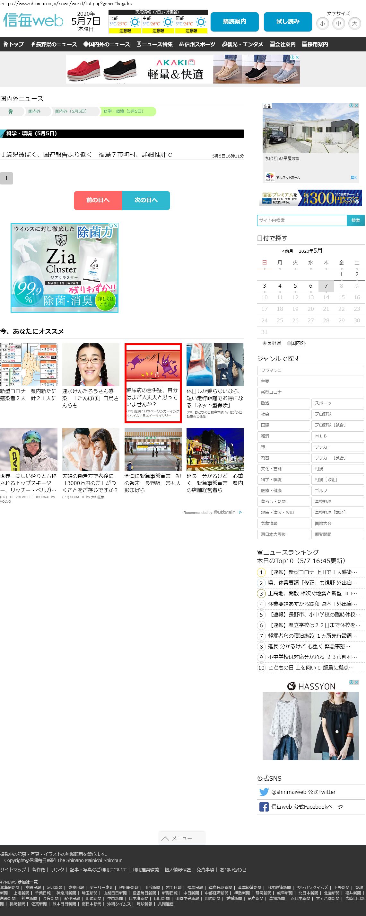The image size is (366, 916).
Task: Set text size to large (大)
Action: [354, 24]
